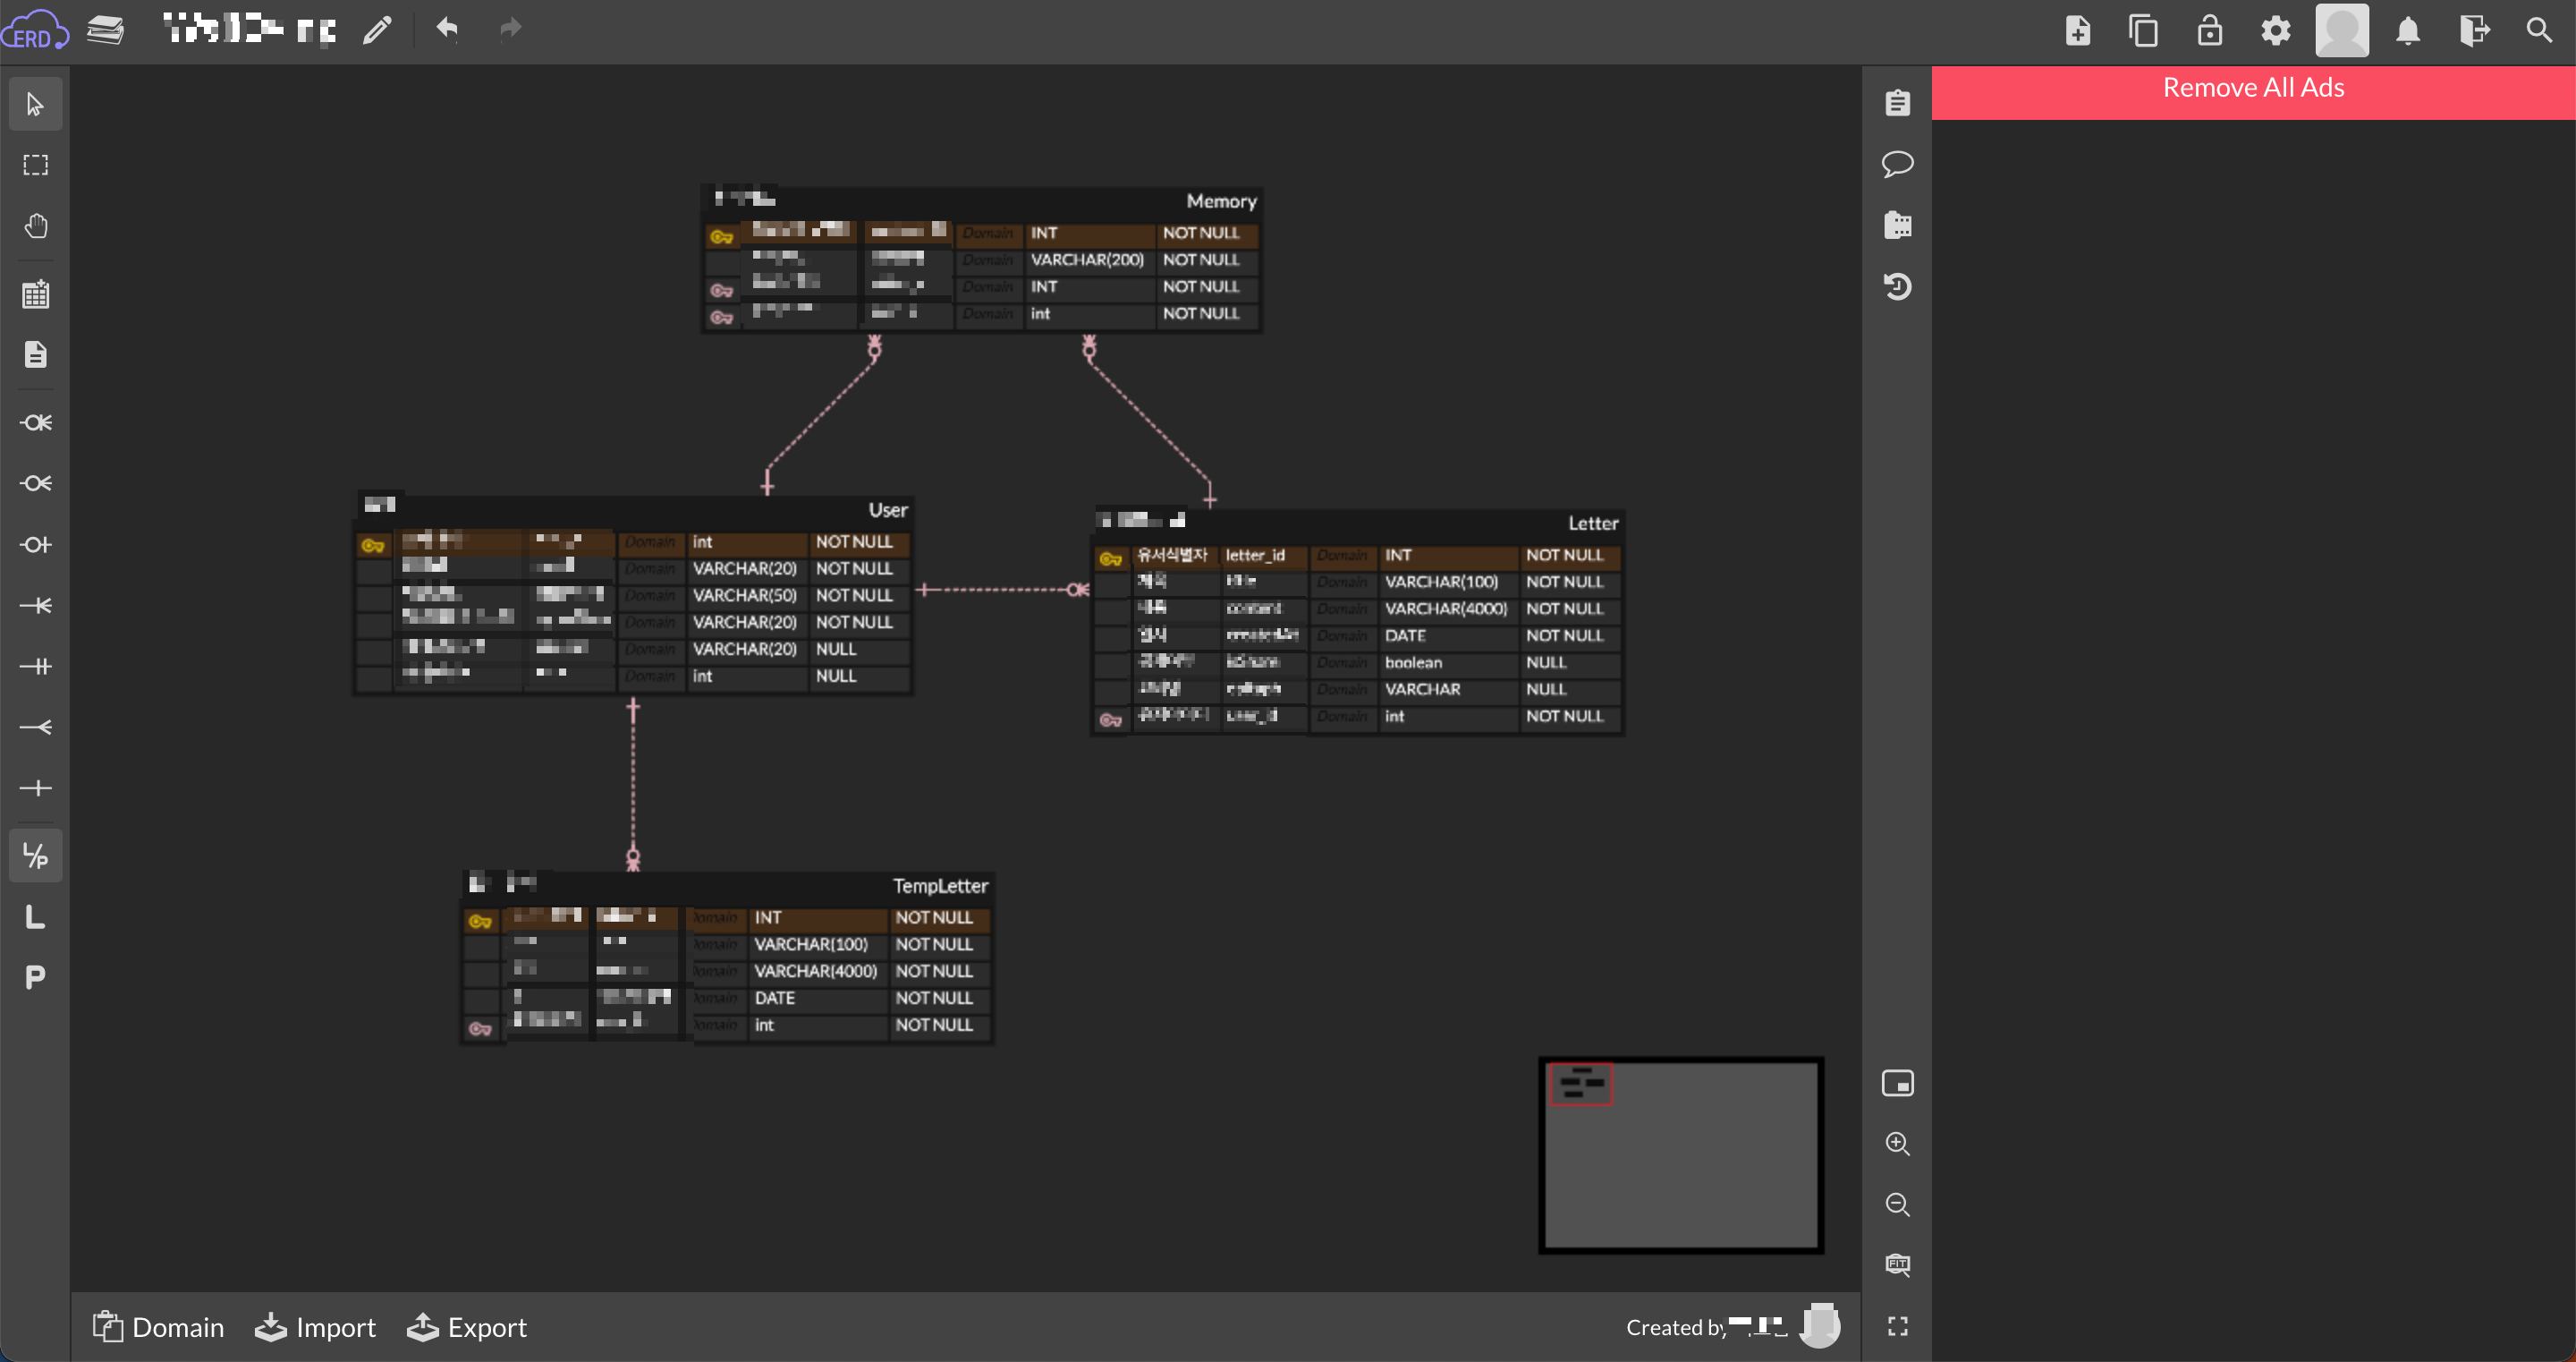Open the comments speech bubble panel
The image size is (2576, 1362).
(x=1897, y=164)
